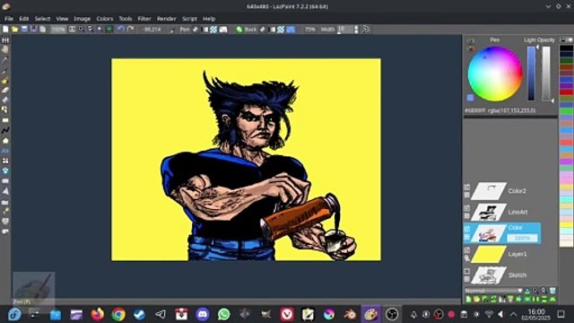
Task: Select the Color picker tool
Action: (x=5, y=60)
